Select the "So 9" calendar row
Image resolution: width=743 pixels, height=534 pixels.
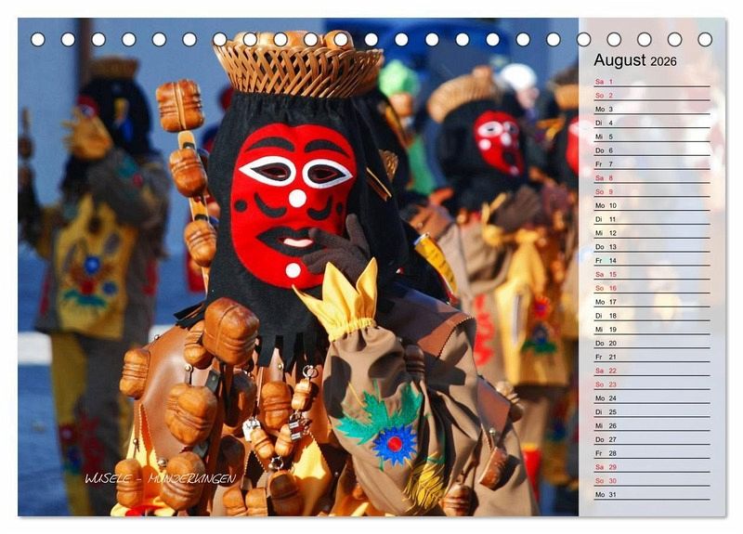pyautogui.click(x=652, y=191)
